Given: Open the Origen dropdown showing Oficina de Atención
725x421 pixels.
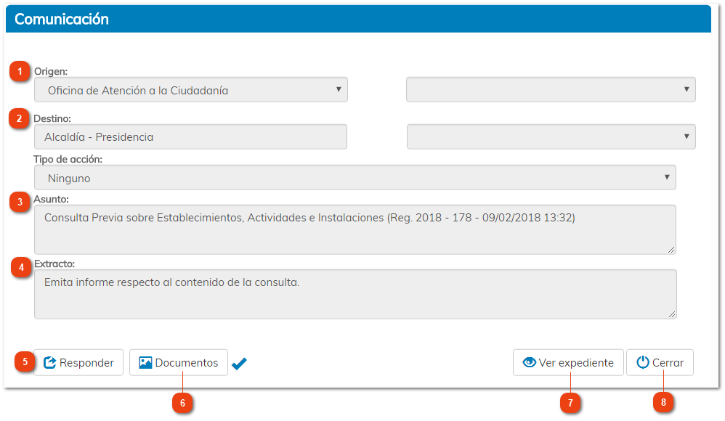Looking at the screenshot, I should tap(191, 90).
